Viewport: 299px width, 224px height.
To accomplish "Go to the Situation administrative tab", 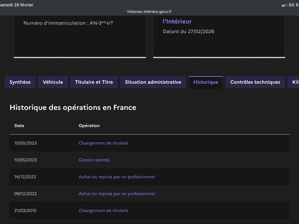I will 153,82.
